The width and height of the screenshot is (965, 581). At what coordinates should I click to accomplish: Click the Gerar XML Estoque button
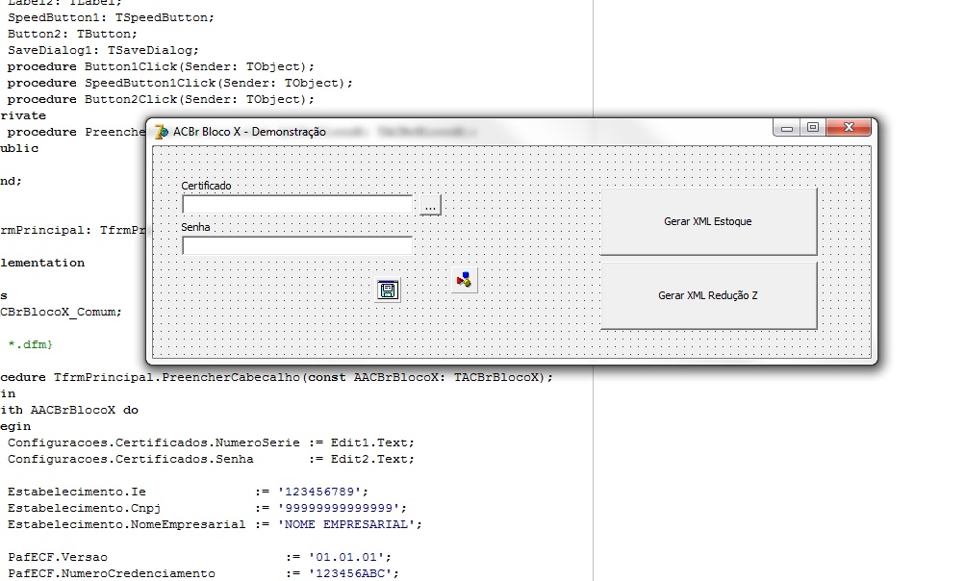[708, 221]
